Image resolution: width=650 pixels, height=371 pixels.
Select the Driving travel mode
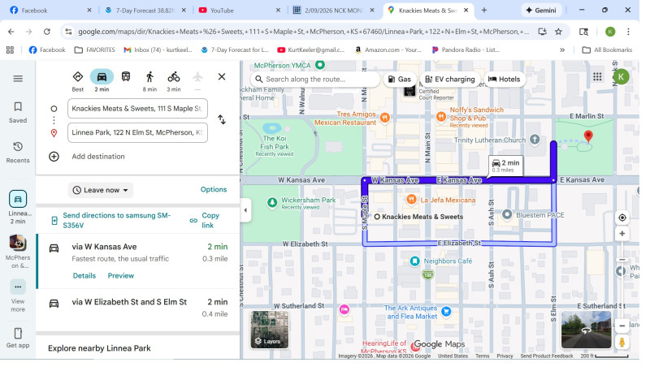102,81
